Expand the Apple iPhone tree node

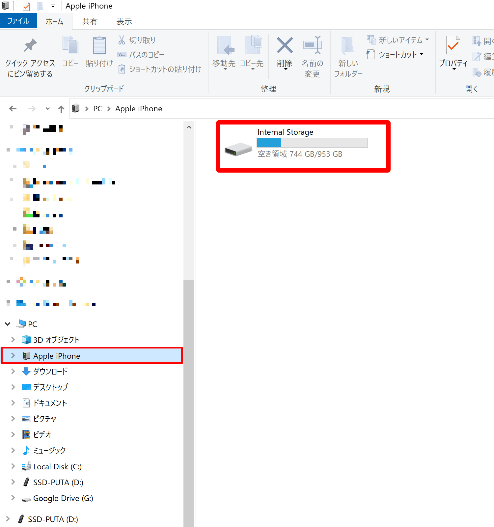coord(13,355)
